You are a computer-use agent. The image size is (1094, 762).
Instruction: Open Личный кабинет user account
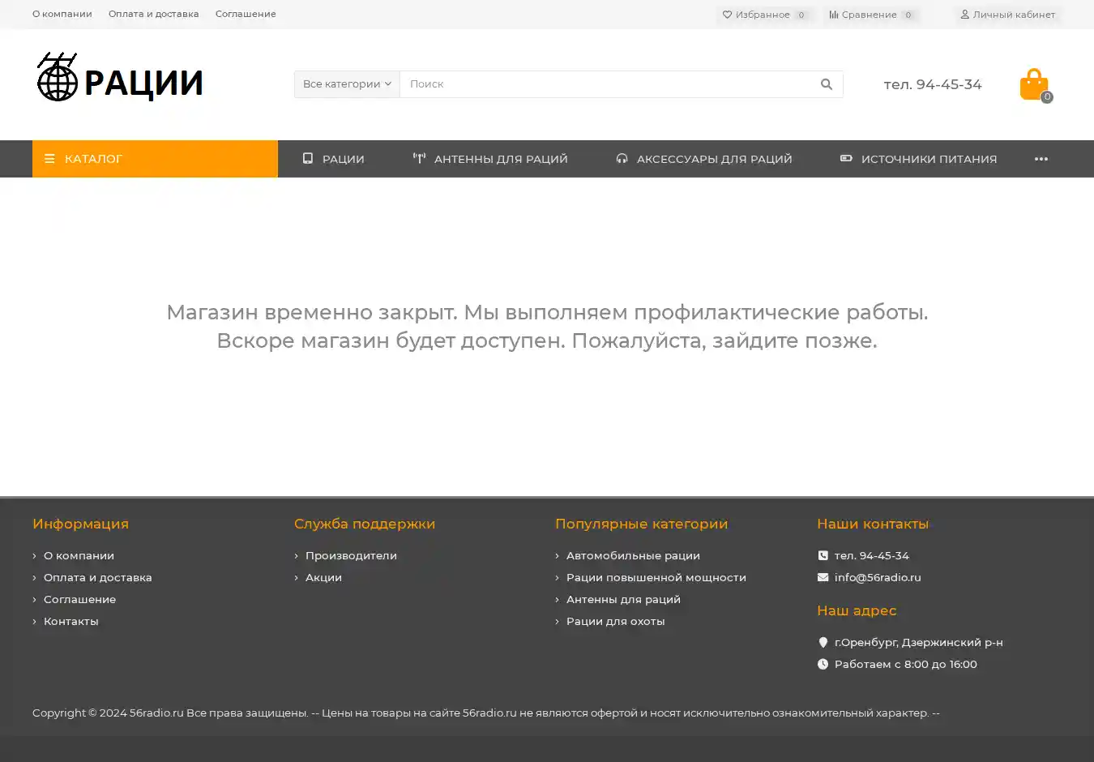coord(1007,15)
